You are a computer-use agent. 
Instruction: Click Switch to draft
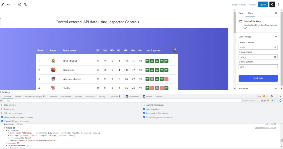(239, 5)
